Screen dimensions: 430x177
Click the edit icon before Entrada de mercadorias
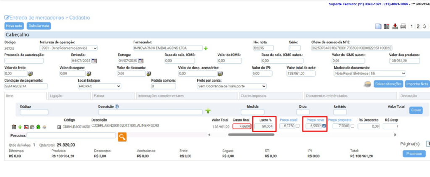(x=7, y=18)
